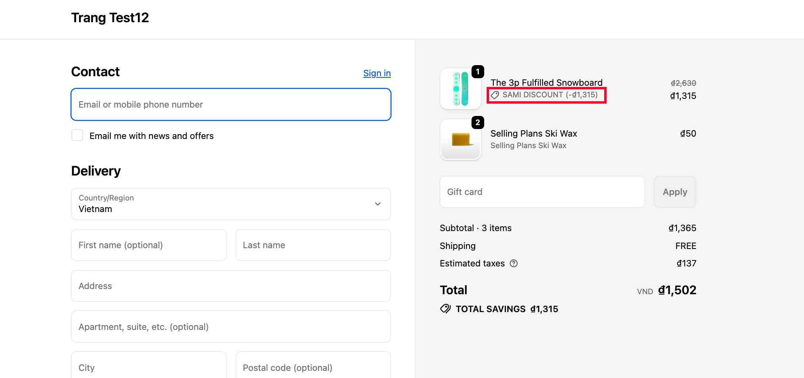This screenshot has height=378, width=804.
Task: Click the Trang Test12 store title
Action: tap(110, 18)
